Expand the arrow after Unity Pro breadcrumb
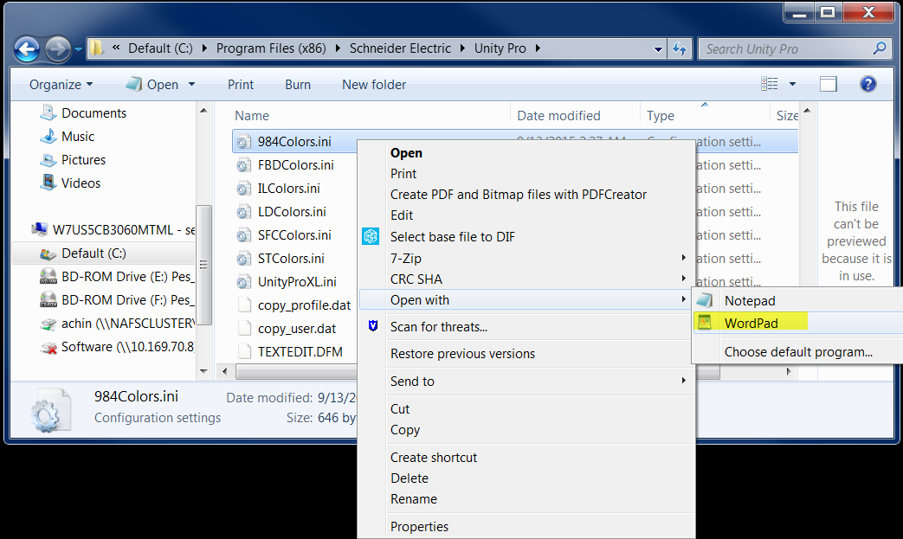The width and height of the screenshot is (903, 539). [x=538, y=48]
